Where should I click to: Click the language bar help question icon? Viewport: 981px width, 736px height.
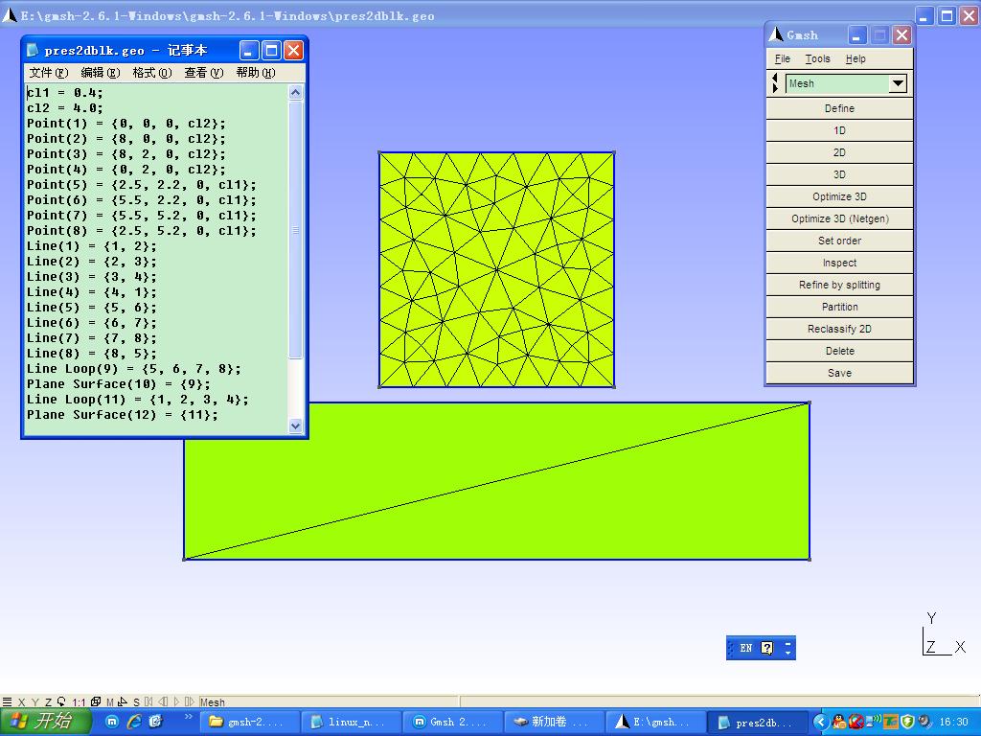coord(767,649)
